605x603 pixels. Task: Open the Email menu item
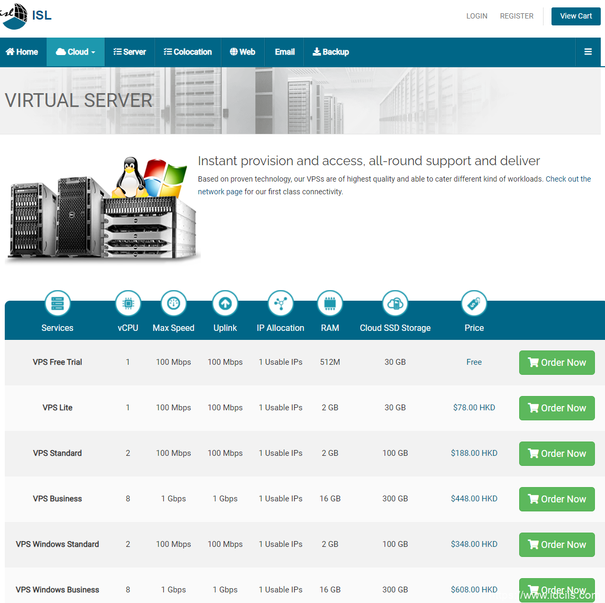point(284,52)
